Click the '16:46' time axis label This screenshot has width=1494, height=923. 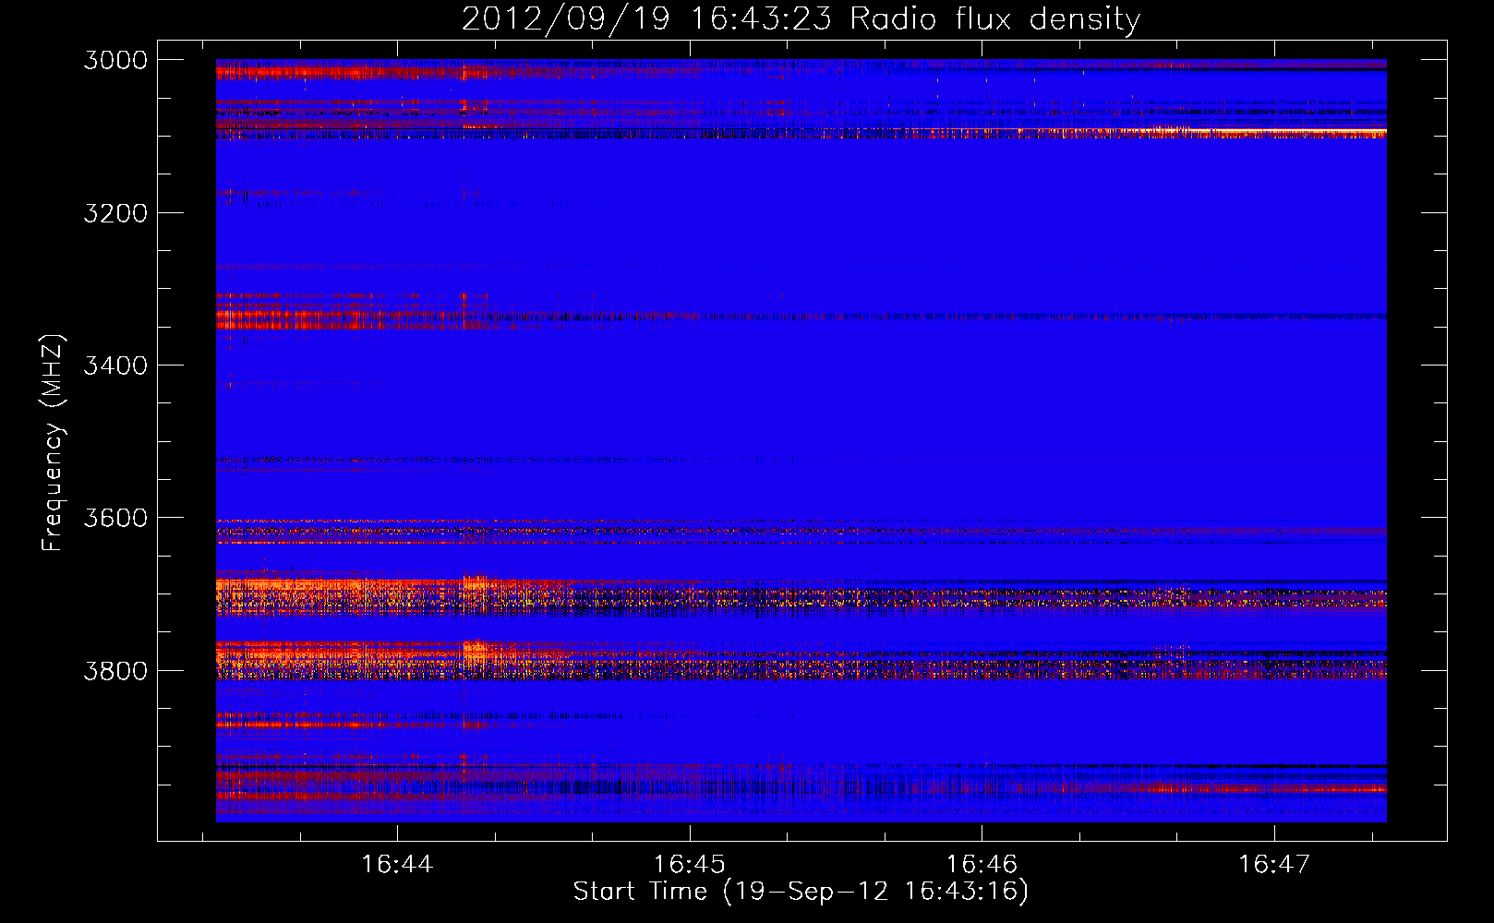point(982,864)
